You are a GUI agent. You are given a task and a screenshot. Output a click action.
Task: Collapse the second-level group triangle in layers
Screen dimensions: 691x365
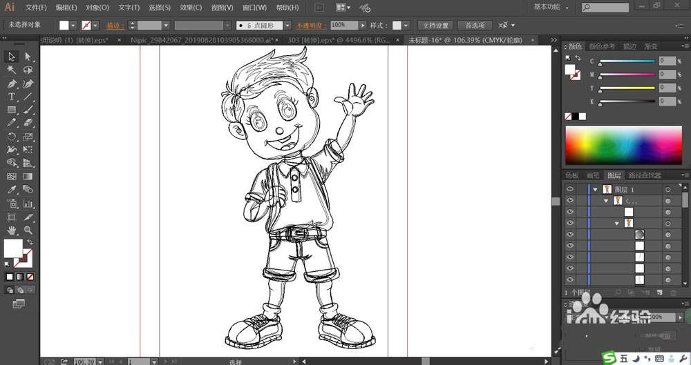click(607, 201)
